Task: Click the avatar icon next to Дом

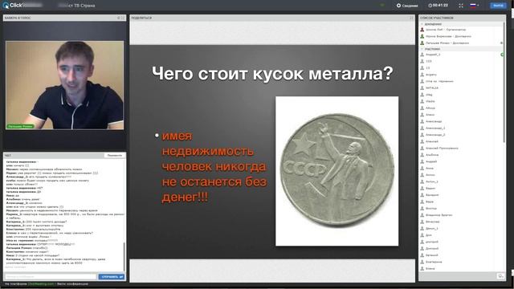Action: click(x=422, y=235)
